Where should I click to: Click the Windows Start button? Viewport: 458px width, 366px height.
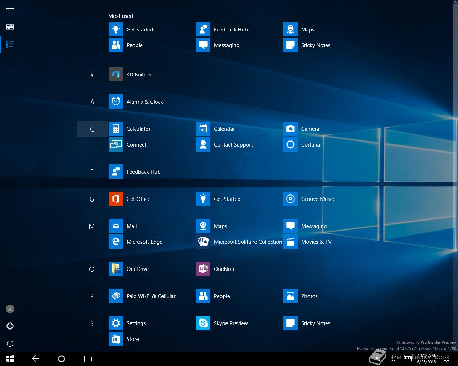10,359
